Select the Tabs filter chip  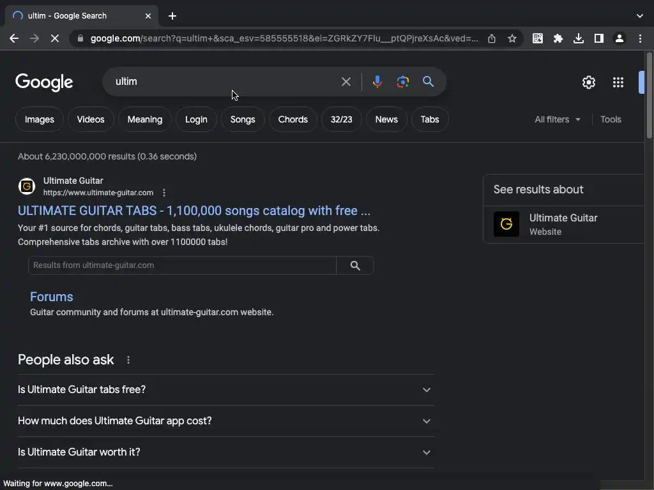pos(430,119)
